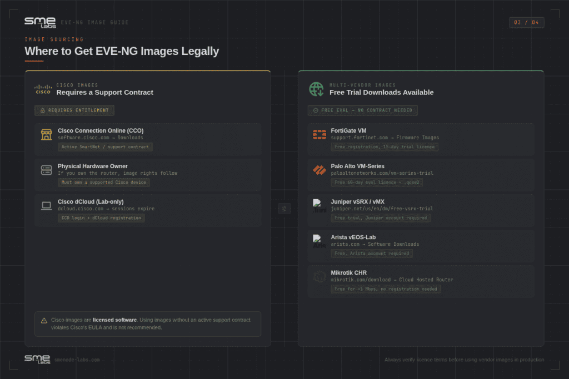Click the lock icon in Requires Entitlement badge
569x379 pixels.
[x=42, y=110]
